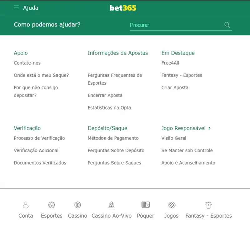250x226 pixels.
Task: Open the Contate-nos link
Action: 27,63
